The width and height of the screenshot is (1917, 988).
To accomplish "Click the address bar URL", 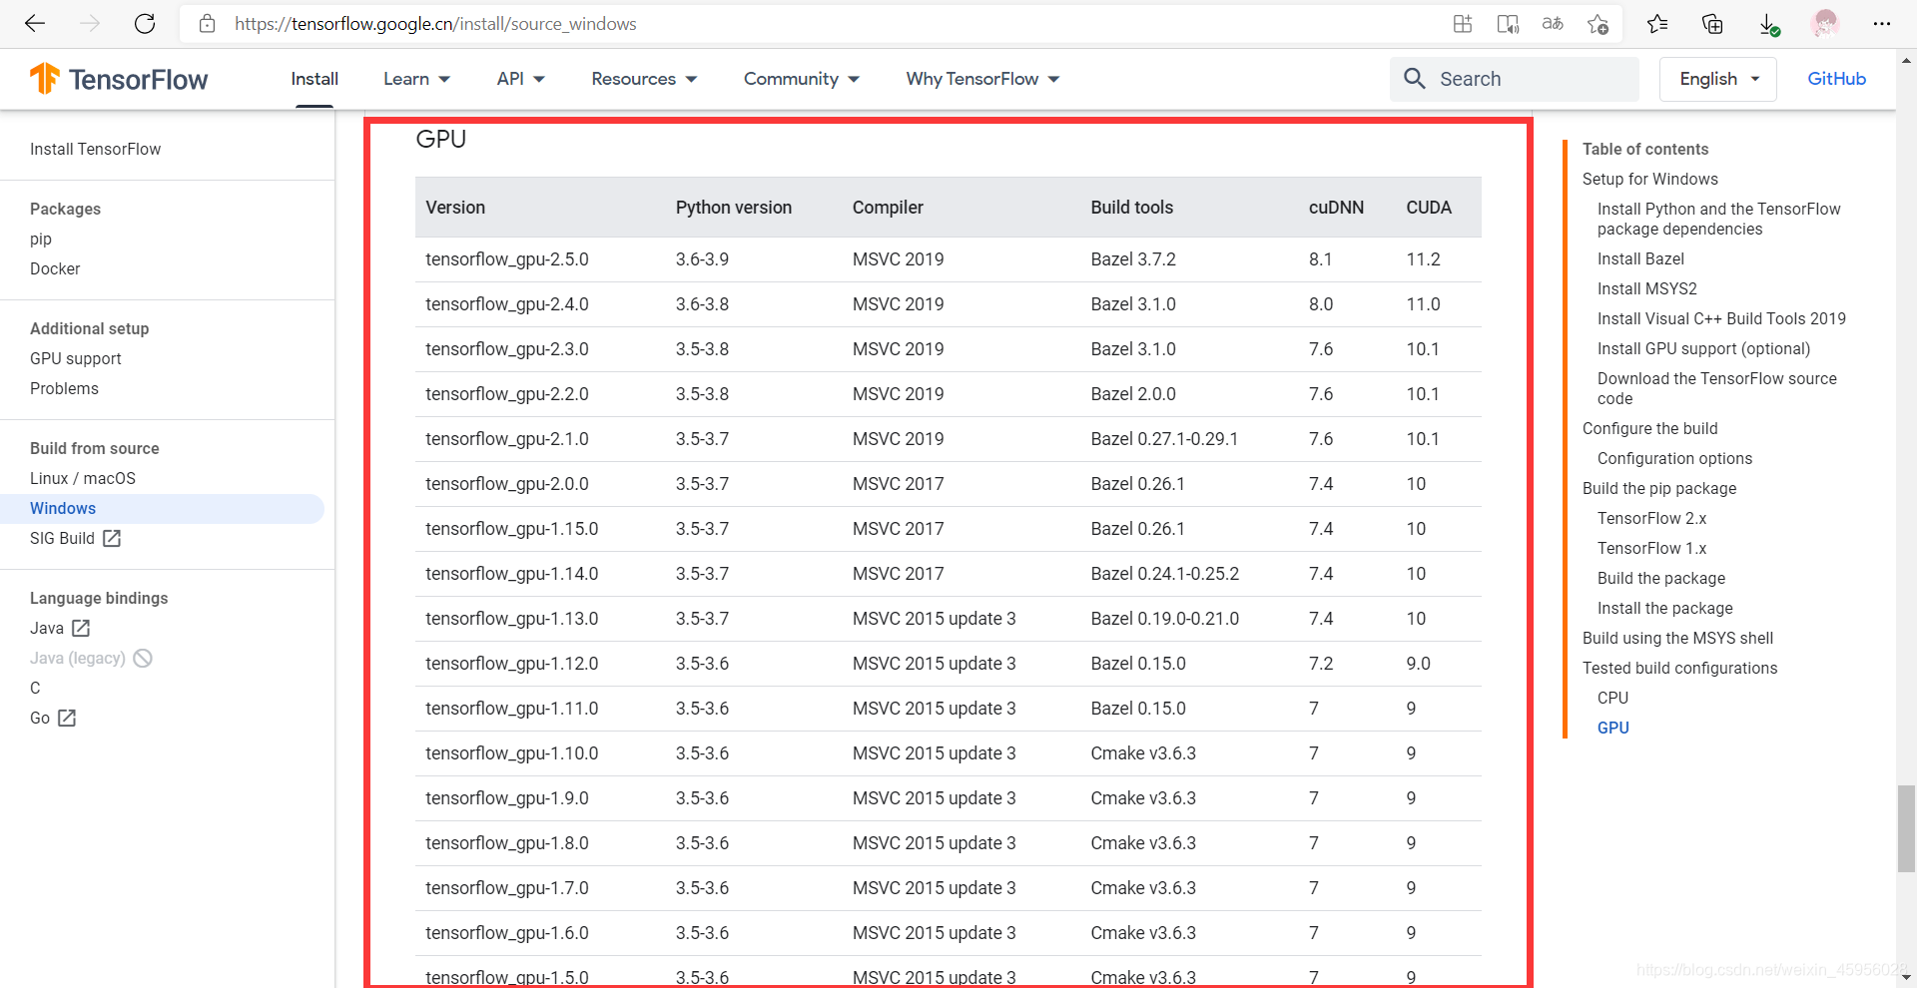I will pyautogui.click(x=435, y=24).
